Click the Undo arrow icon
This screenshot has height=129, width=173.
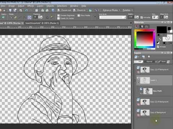26,10
